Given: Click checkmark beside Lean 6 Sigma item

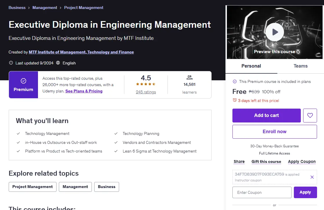Looking at the screenshot, I should pyautogui.click(x=116, y=151).
